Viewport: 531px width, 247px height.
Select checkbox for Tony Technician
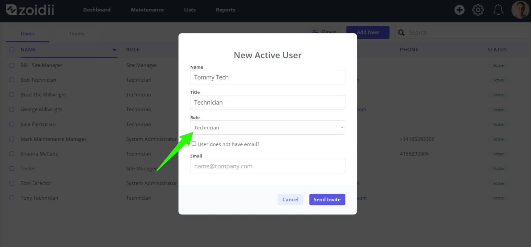12,198
